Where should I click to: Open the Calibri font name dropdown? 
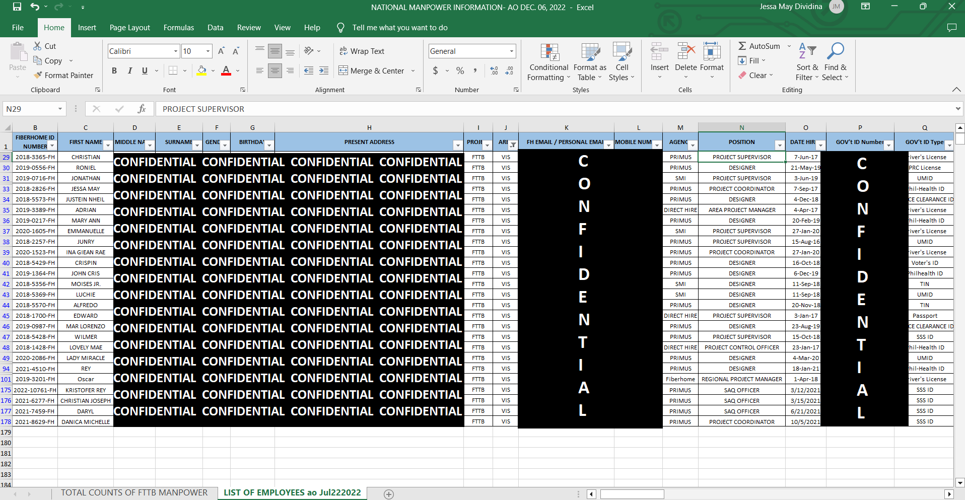[176, 51]
